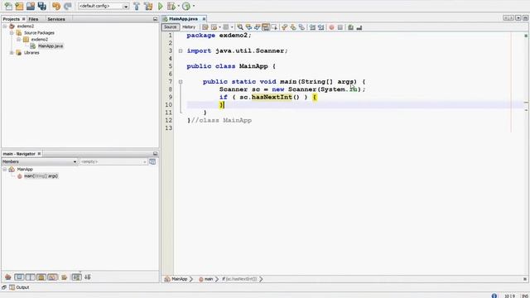The height and width of the screenshot is (298, 530).
Task: Collapse the exdemo2 project node
Action: tap(5, 26)
